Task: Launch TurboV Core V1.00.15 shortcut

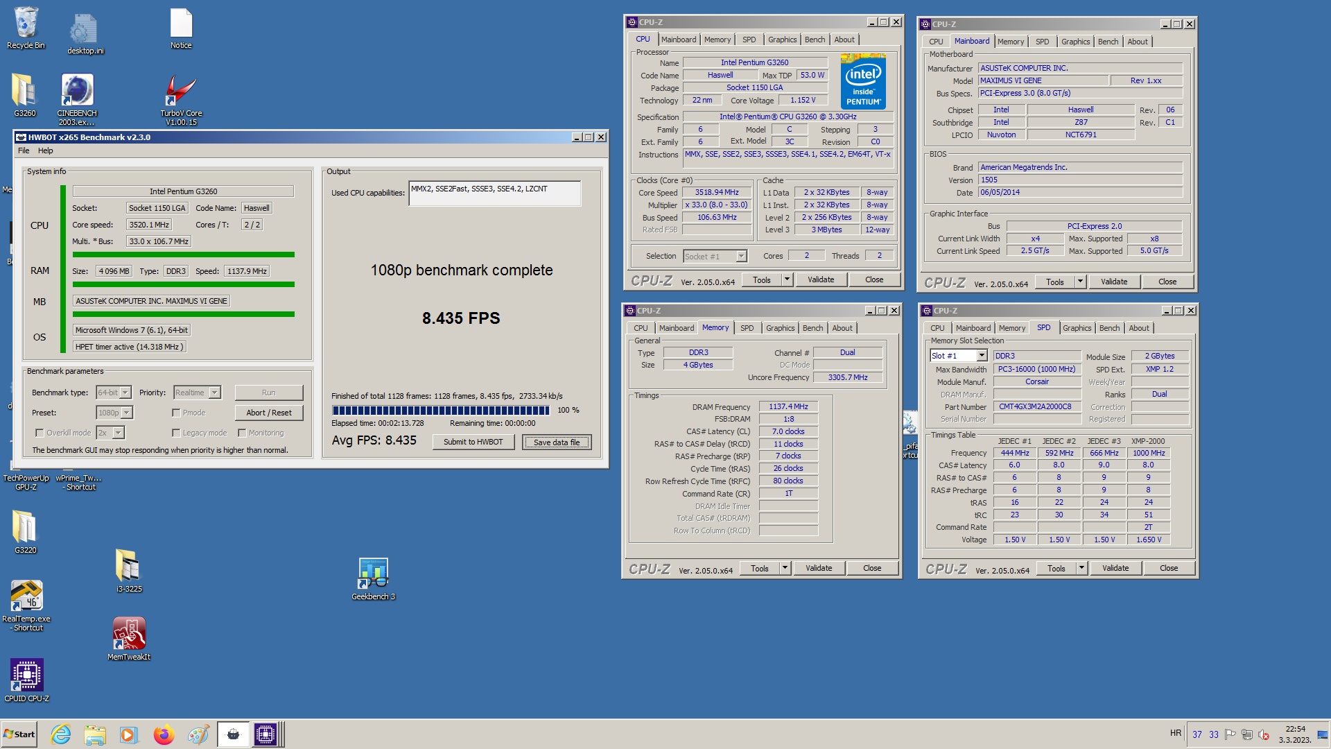Action: (x=181, y=99)
